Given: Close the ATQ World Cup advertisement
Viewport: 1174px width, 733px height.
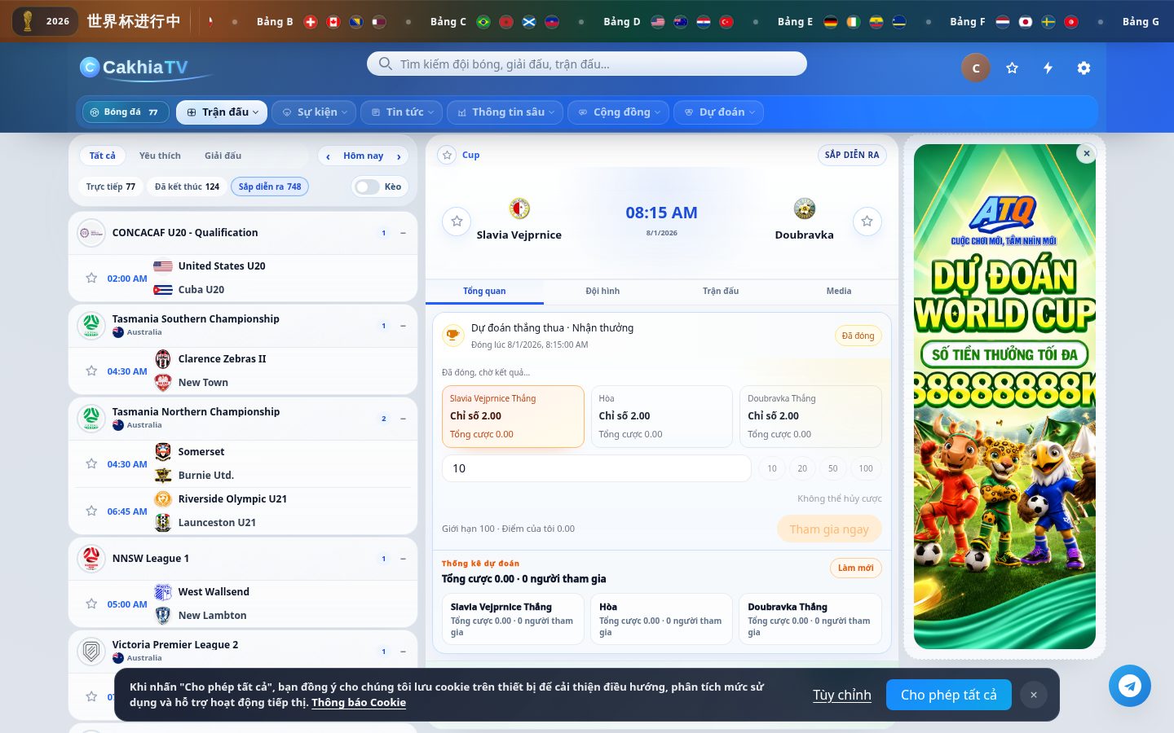Looking at the screenshot, I should click(1086, 153).
